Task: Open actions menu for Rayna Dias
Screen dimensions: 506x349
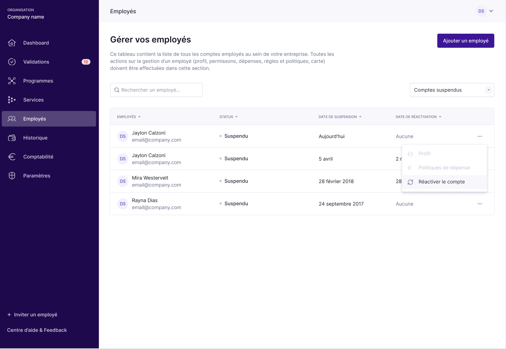Action: point(480,204)
